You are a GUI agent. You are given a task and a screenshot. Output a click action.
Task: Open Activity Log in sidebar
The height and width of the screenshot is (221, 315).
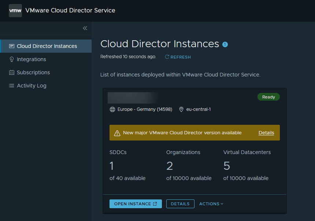[x=31, y=86]
